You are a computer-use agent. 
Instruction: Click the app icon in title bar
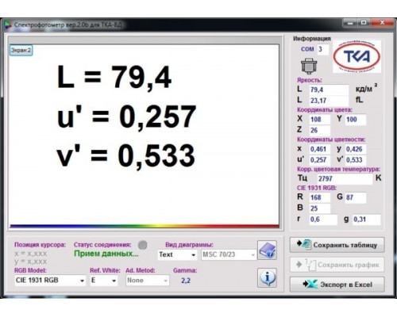click(8, 25)
